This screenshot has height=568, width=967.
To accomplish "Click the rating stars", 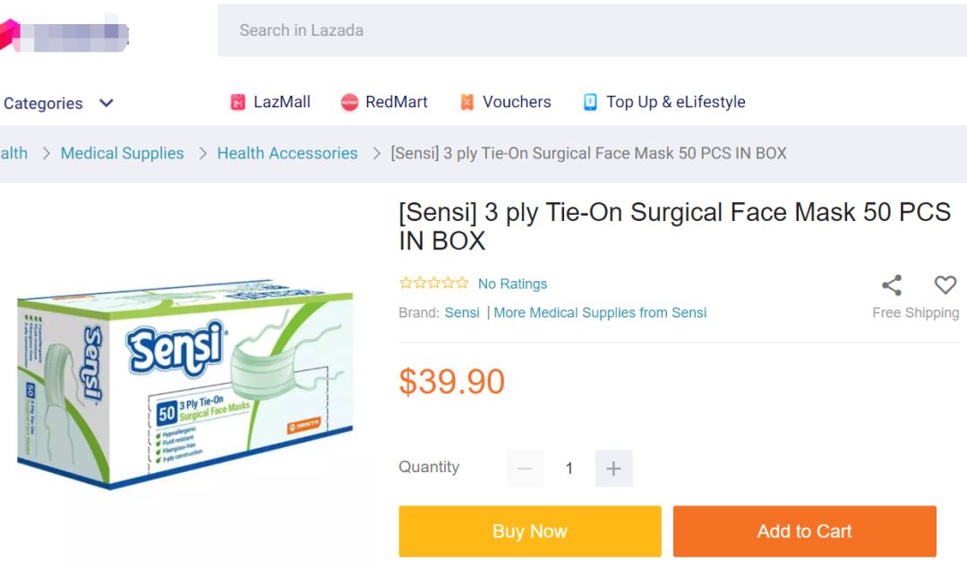I will pos(433,284).
